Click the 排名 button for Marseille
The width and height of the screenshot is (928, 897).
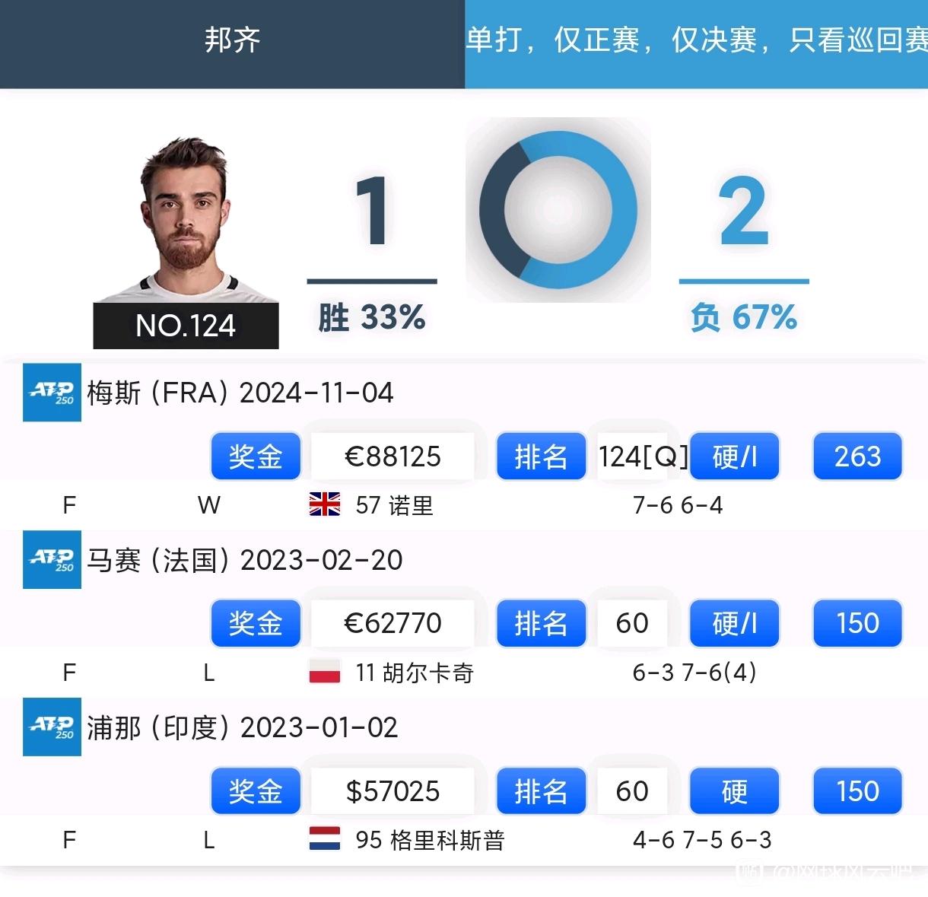coord(541,623)
